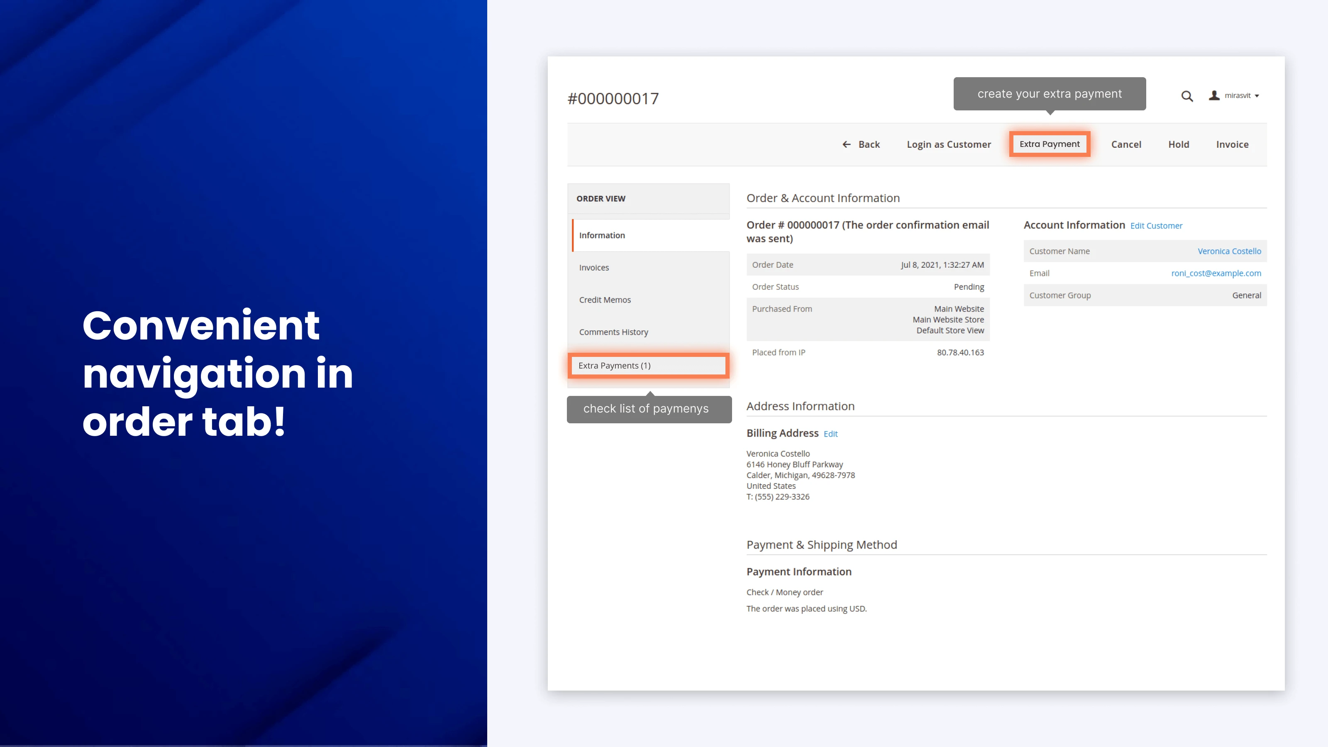The height and width of the screenshot is (747, 1328).
Task: Create an Invoice for this order
Action: pos(1232,144)
